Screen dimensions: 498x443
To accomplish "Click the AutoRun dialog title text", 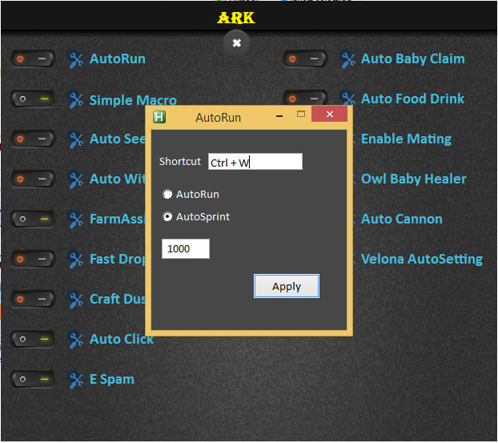I will (x=219, y=118).
